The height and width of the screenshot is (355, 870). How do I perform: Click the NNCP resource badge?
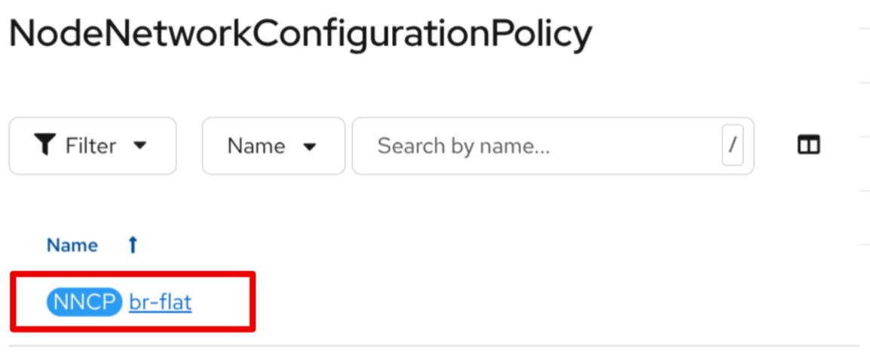84,303
